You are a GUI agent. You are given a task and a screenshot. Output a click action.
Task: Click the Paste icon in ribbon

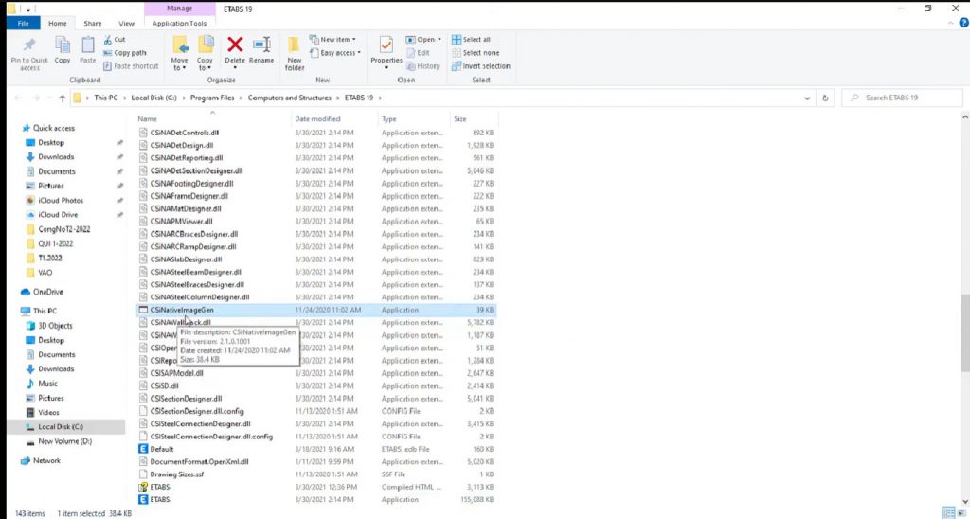click(x=88, y=45)
